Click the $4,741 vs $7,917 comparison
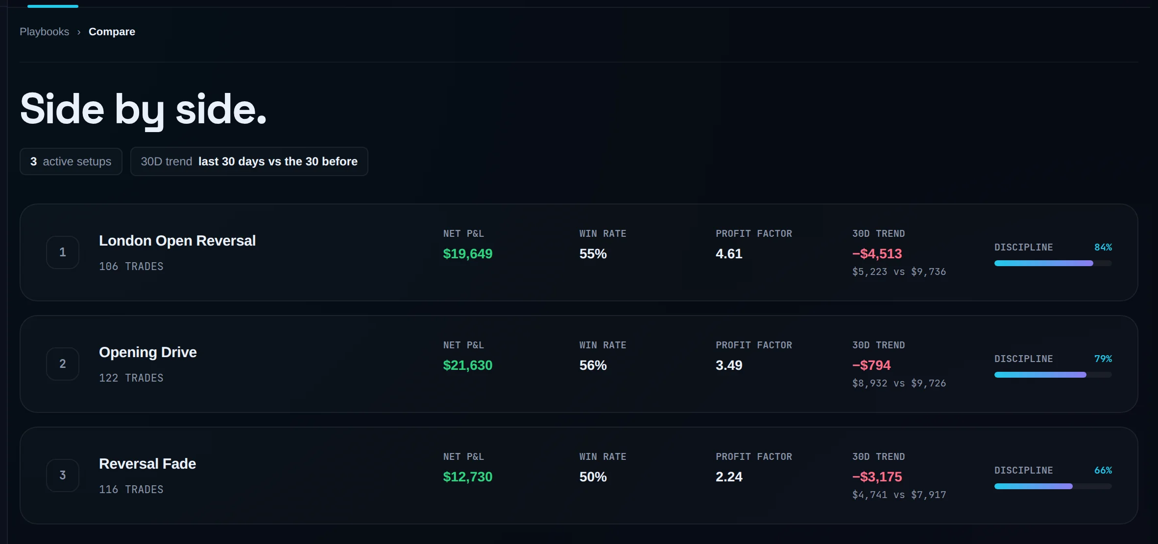 coord(899,495)
